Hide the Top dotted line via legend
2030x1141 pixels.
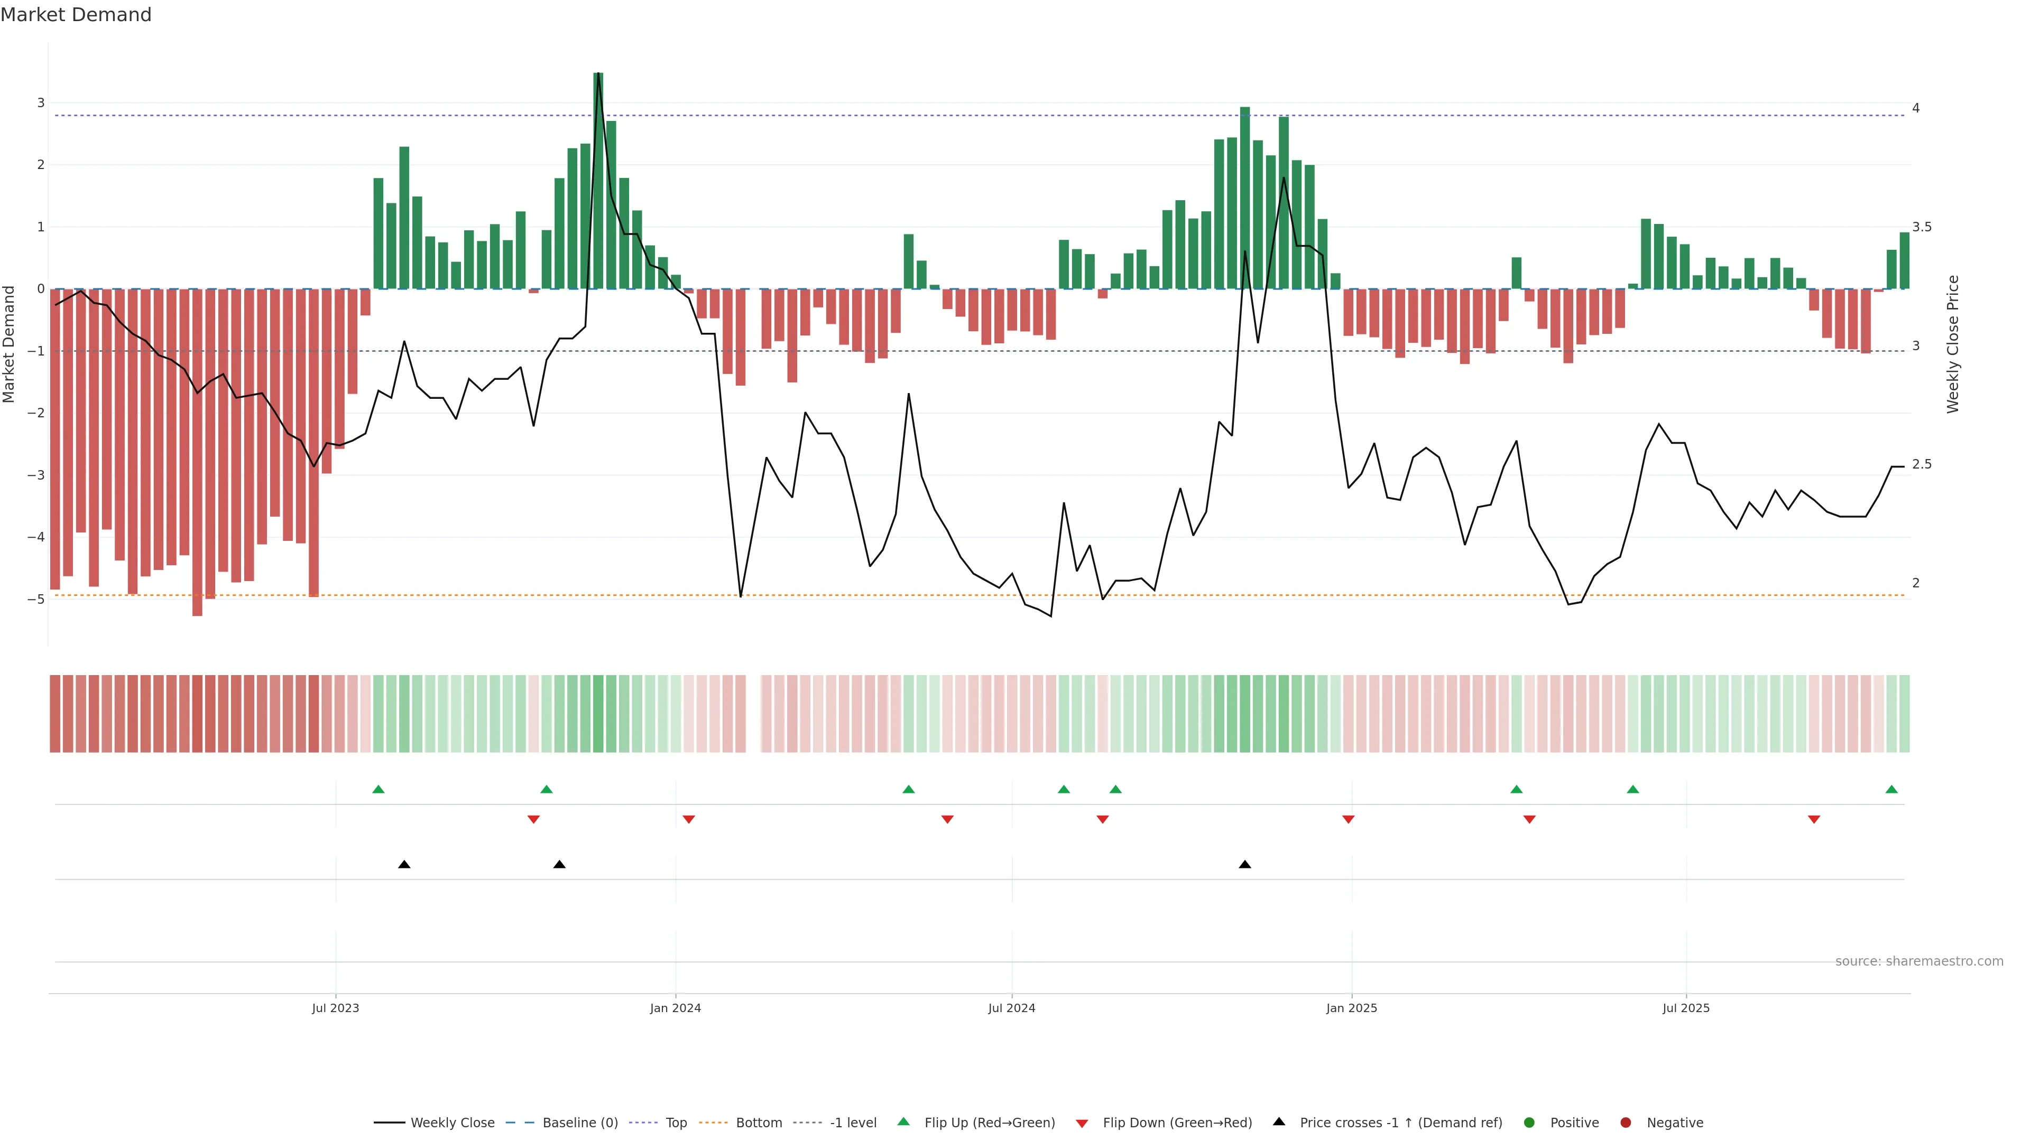[676, 1122]
